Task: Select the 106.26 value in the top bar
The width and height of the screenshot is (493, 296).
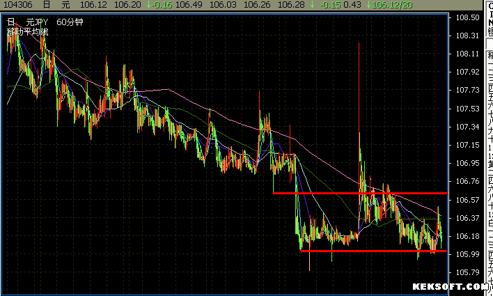Action: (257, 5)
